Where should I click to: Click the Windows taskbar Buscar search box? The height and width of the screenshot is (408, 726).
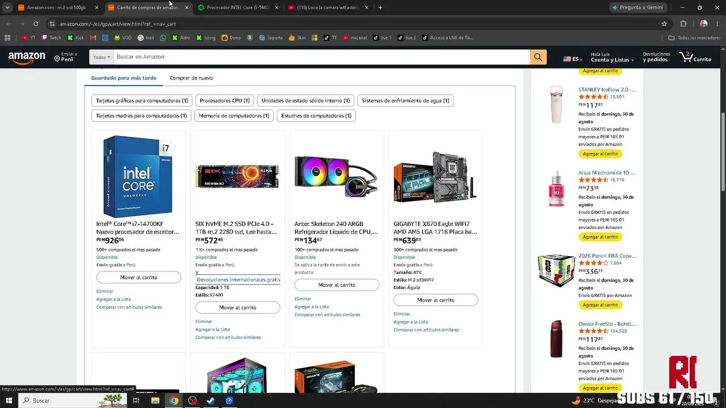pos(73,401)
